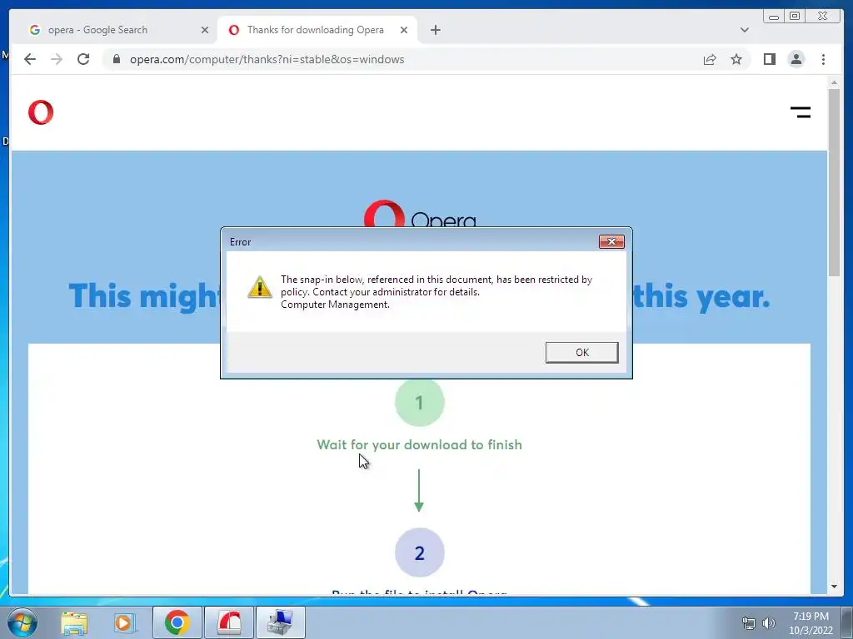Click the vertical scrollbar thumb
This screenshot has width=853, height=639.
pos(834,182)
